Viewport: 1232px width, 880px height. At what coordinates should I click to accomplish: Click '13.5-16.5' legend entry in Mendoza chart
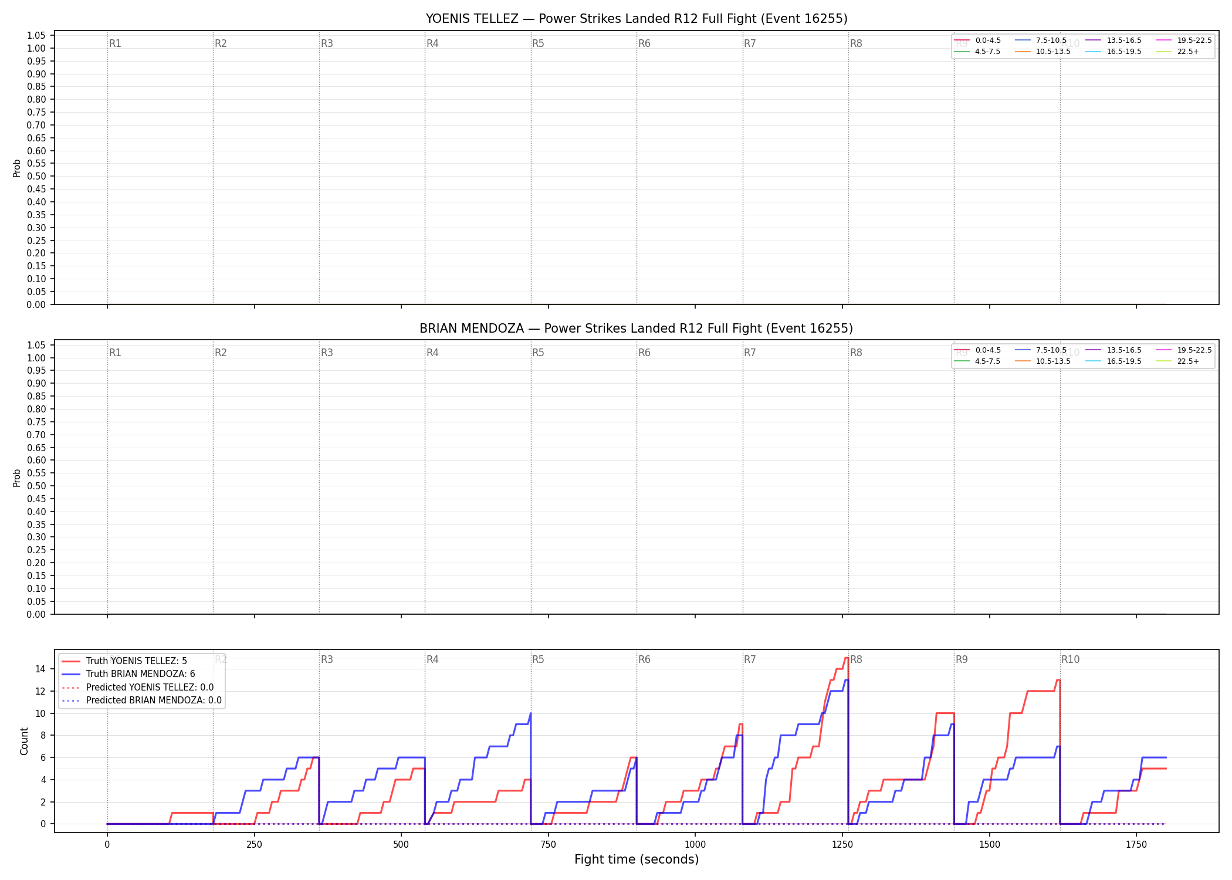tap(1113, 350)
